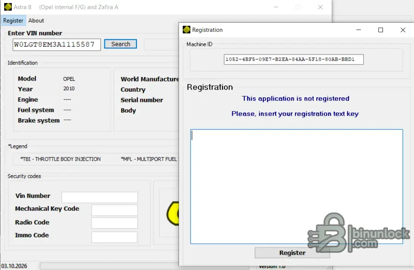Viewport: 414px width, 270px height.
Task: Click the 'Fuel system' label
Action: [36, 110]
